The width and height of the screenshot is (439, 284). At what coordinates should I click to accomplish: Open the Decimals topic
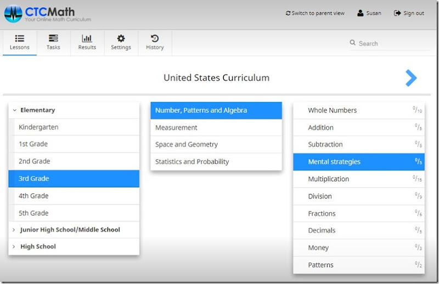pos(359,231)
